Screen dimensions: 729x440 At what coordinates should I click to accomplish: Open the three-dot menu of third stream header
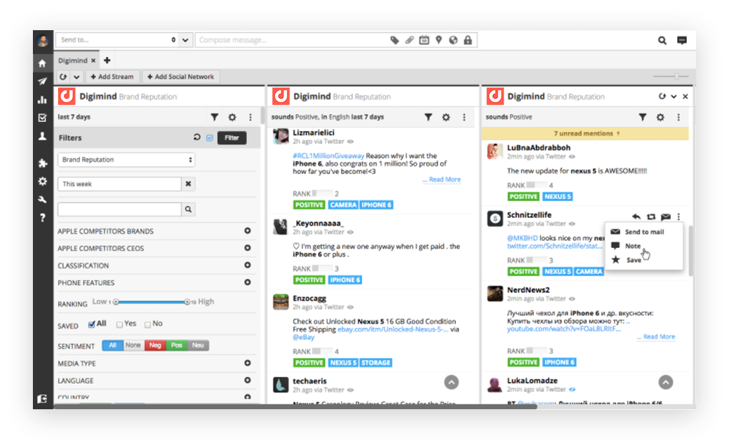point(679,117)
